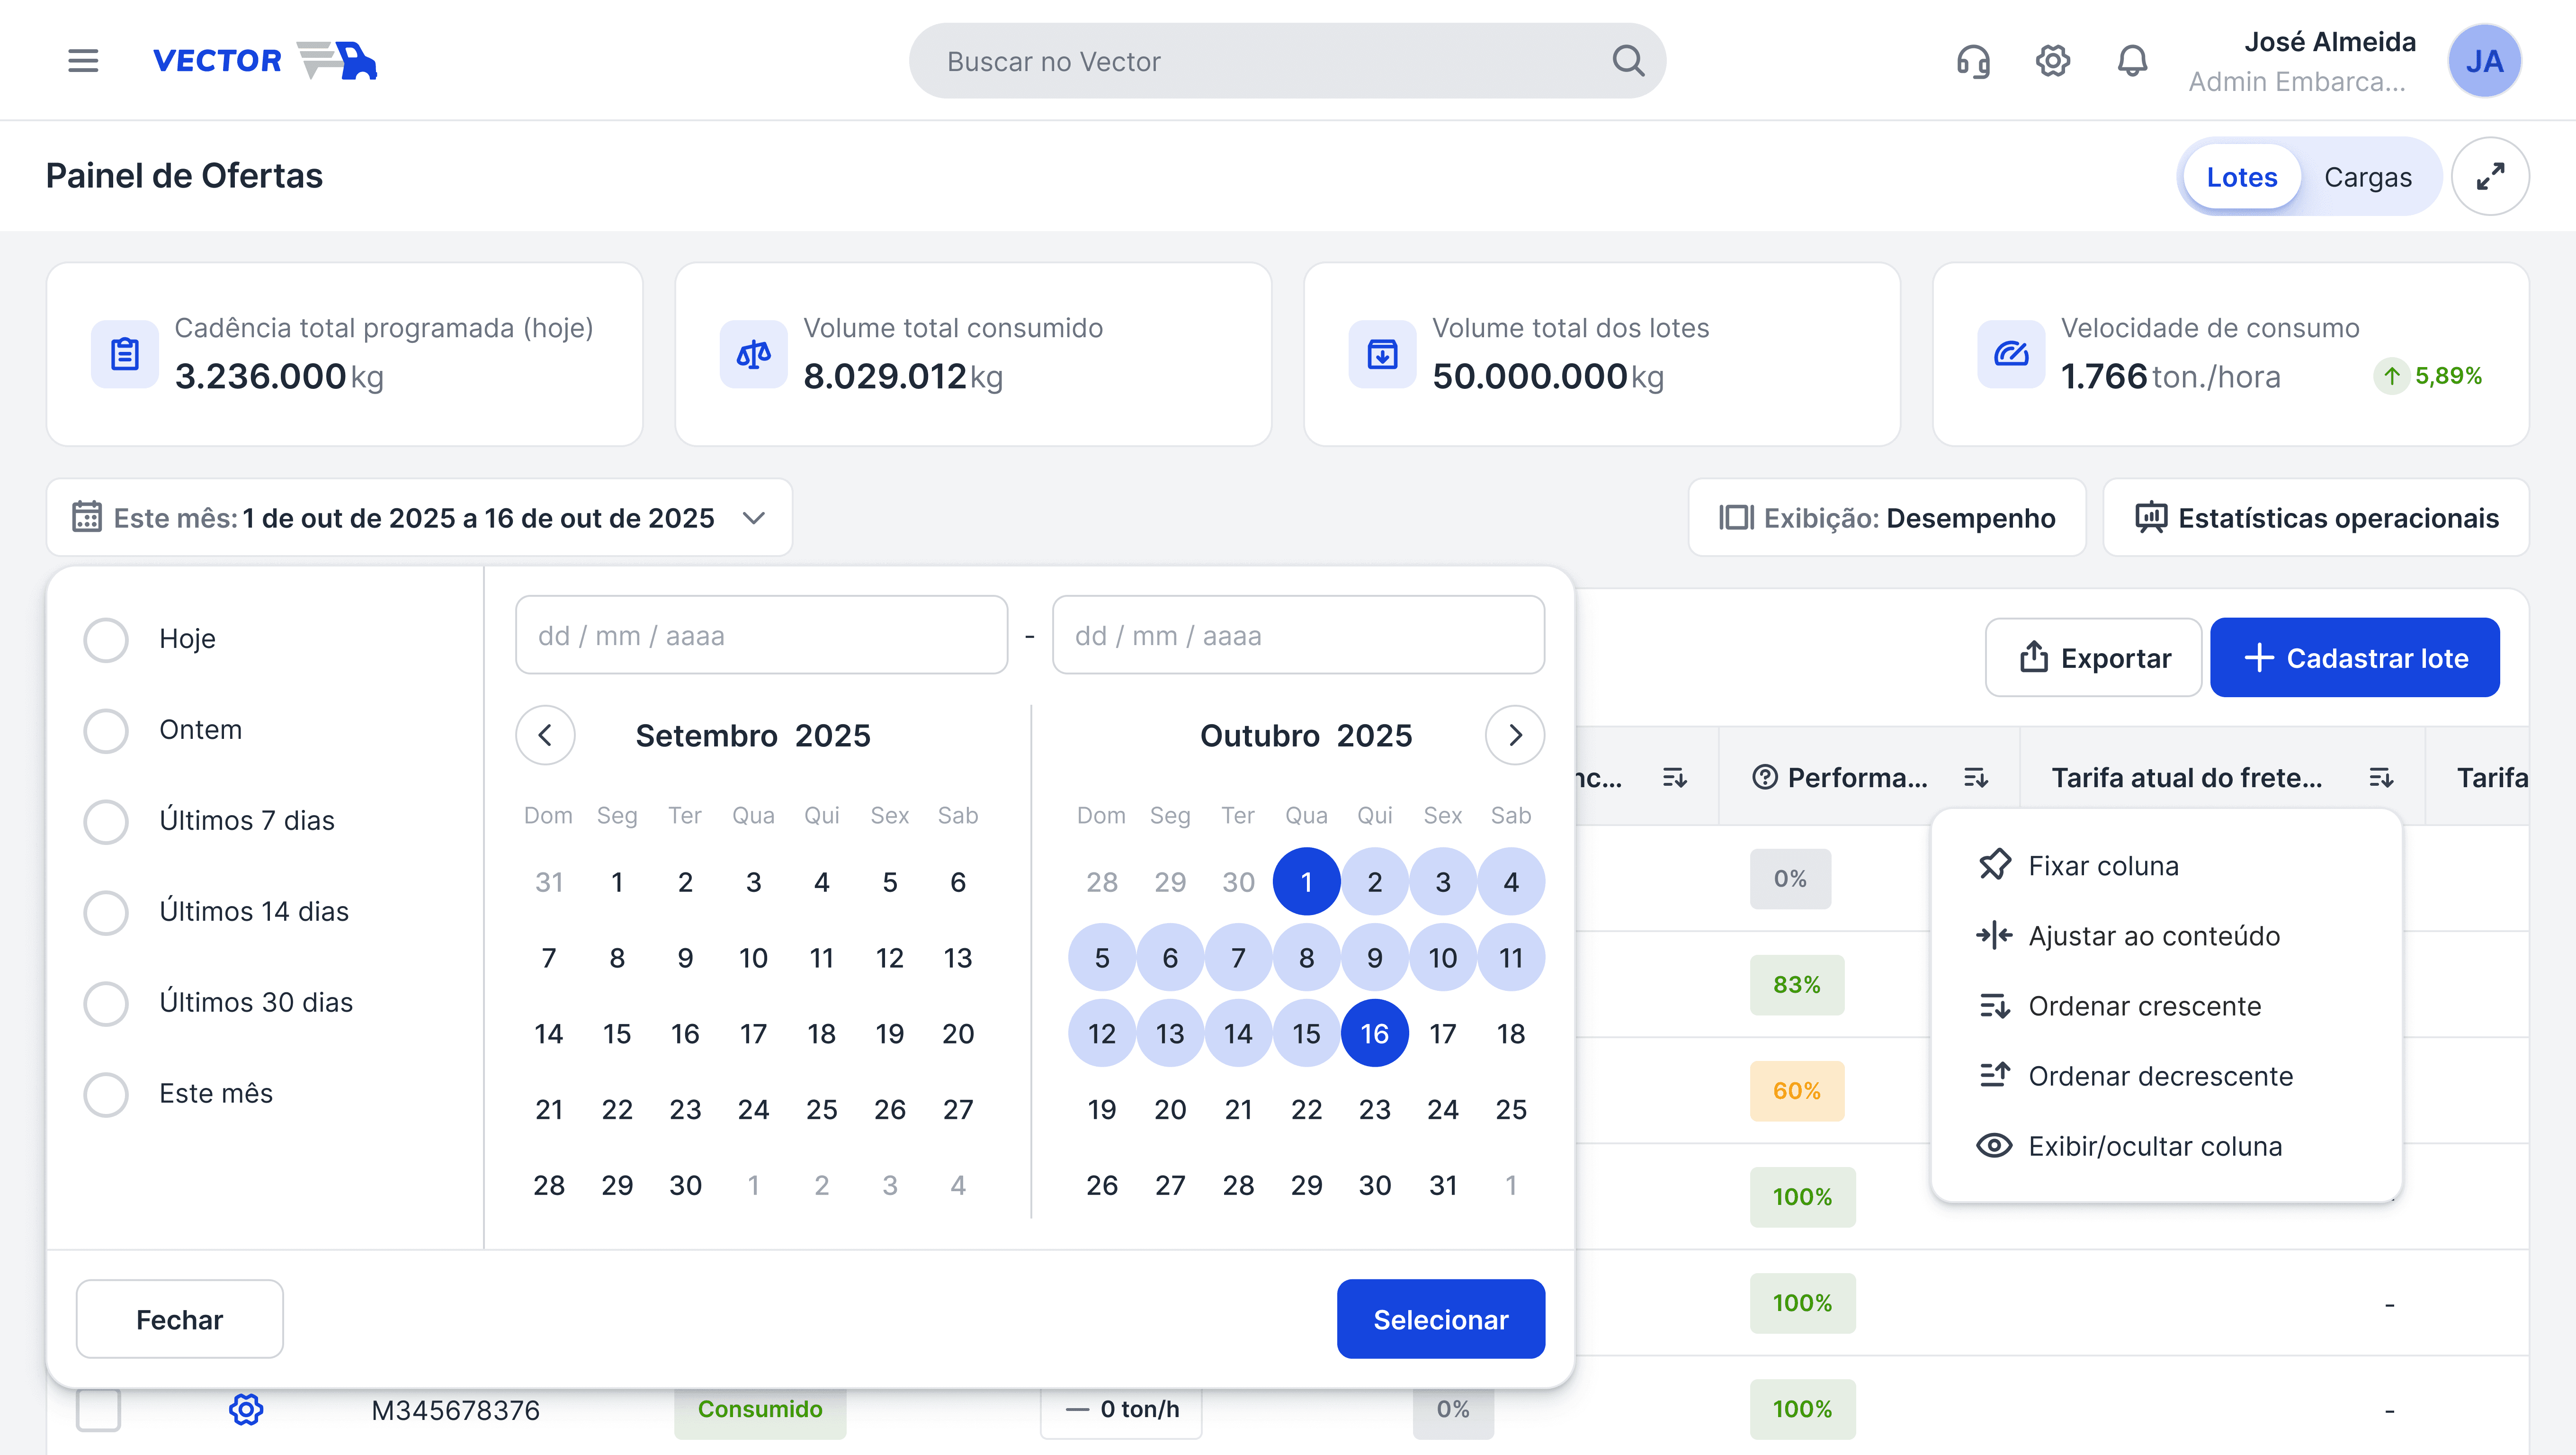Go to previous month in calendar
The width and height of the screenshot is (2576, 1455).
pos(545,736)
